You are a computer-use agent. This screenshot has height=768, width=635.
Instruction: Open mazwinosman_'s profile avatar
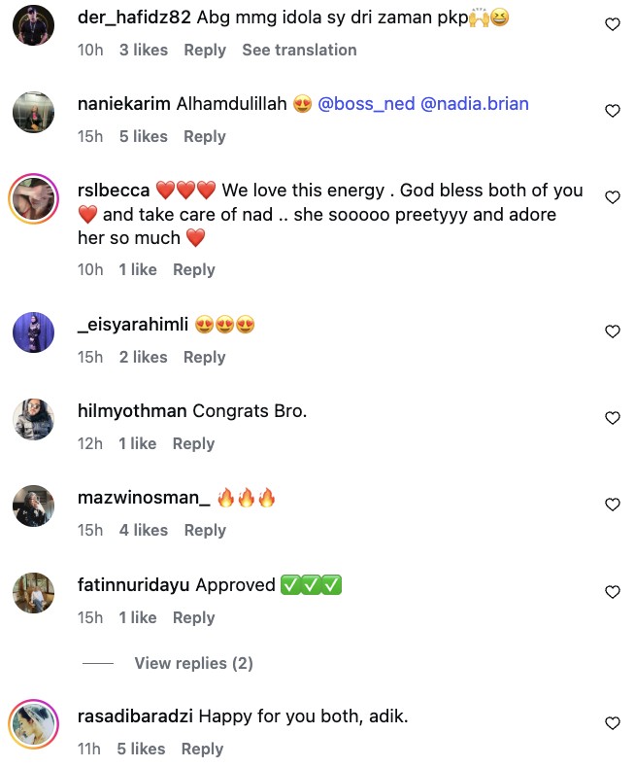click(33, 506)
